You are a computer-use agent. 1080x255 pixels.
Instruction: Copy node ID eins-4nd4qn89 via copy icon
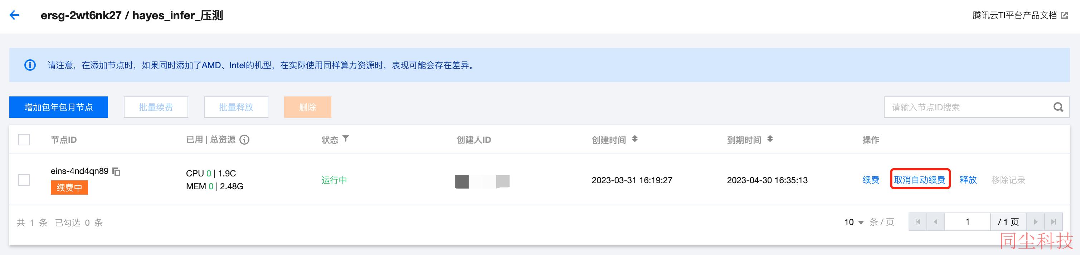[x=117, y=172]
